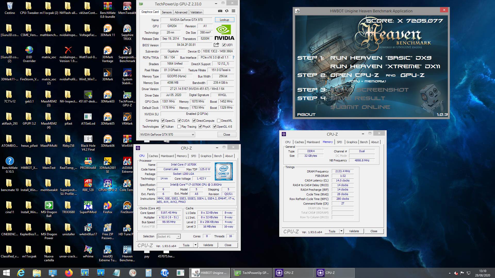Open CPUID CPU-Z desktop icon

pos(108,185)
